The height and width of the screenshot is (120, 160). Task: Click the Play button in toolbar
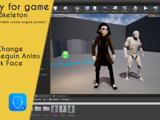[146, 8]
